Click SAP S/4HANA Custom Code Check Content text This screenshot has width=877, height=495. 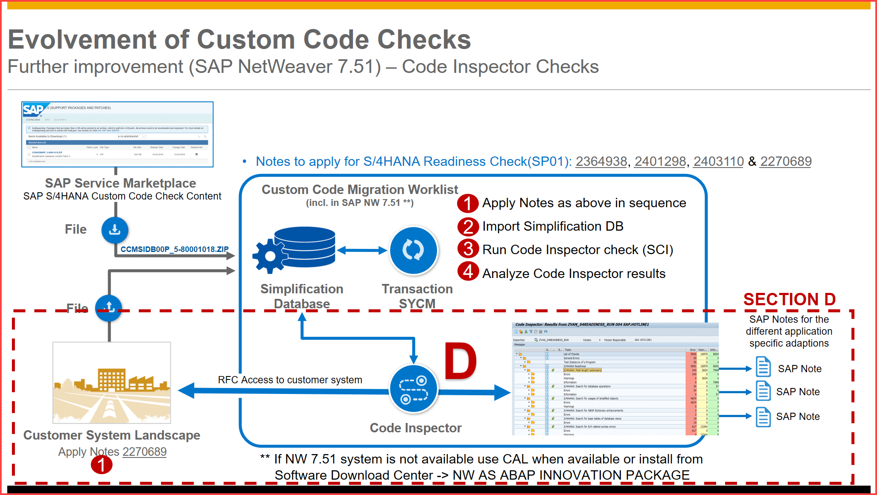click(122, 197)
